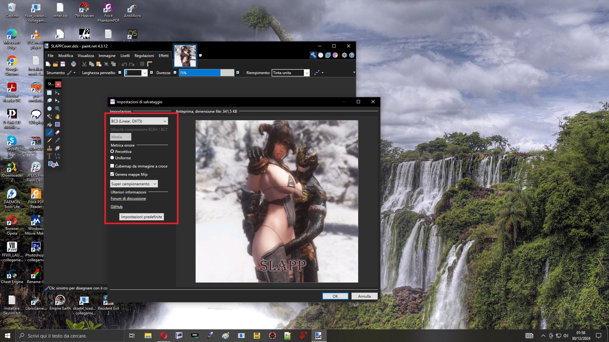Open the Regolazioni menu
The width and height of the screenshot is (609, 342).
click(x=144, y=55)
